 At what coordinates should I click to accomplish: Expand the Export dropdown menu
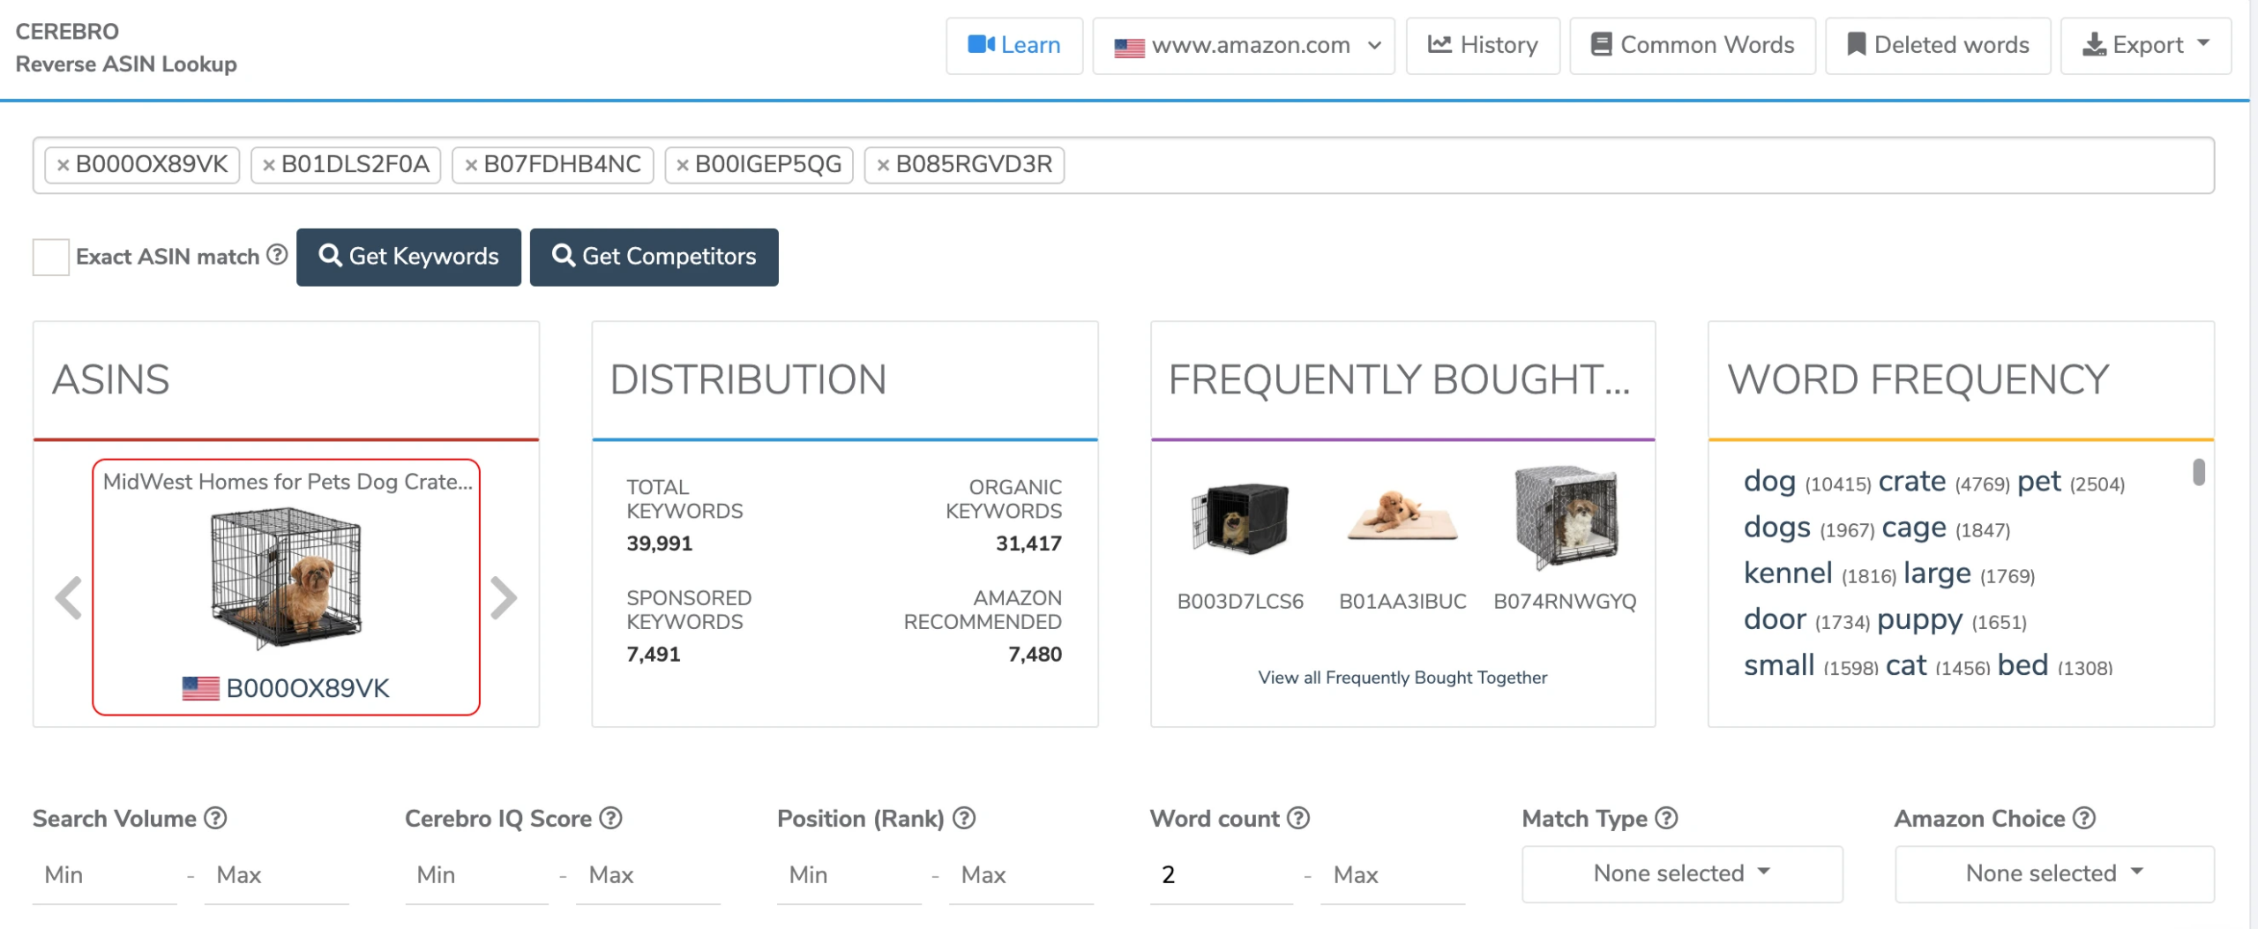click(2145, 45)
